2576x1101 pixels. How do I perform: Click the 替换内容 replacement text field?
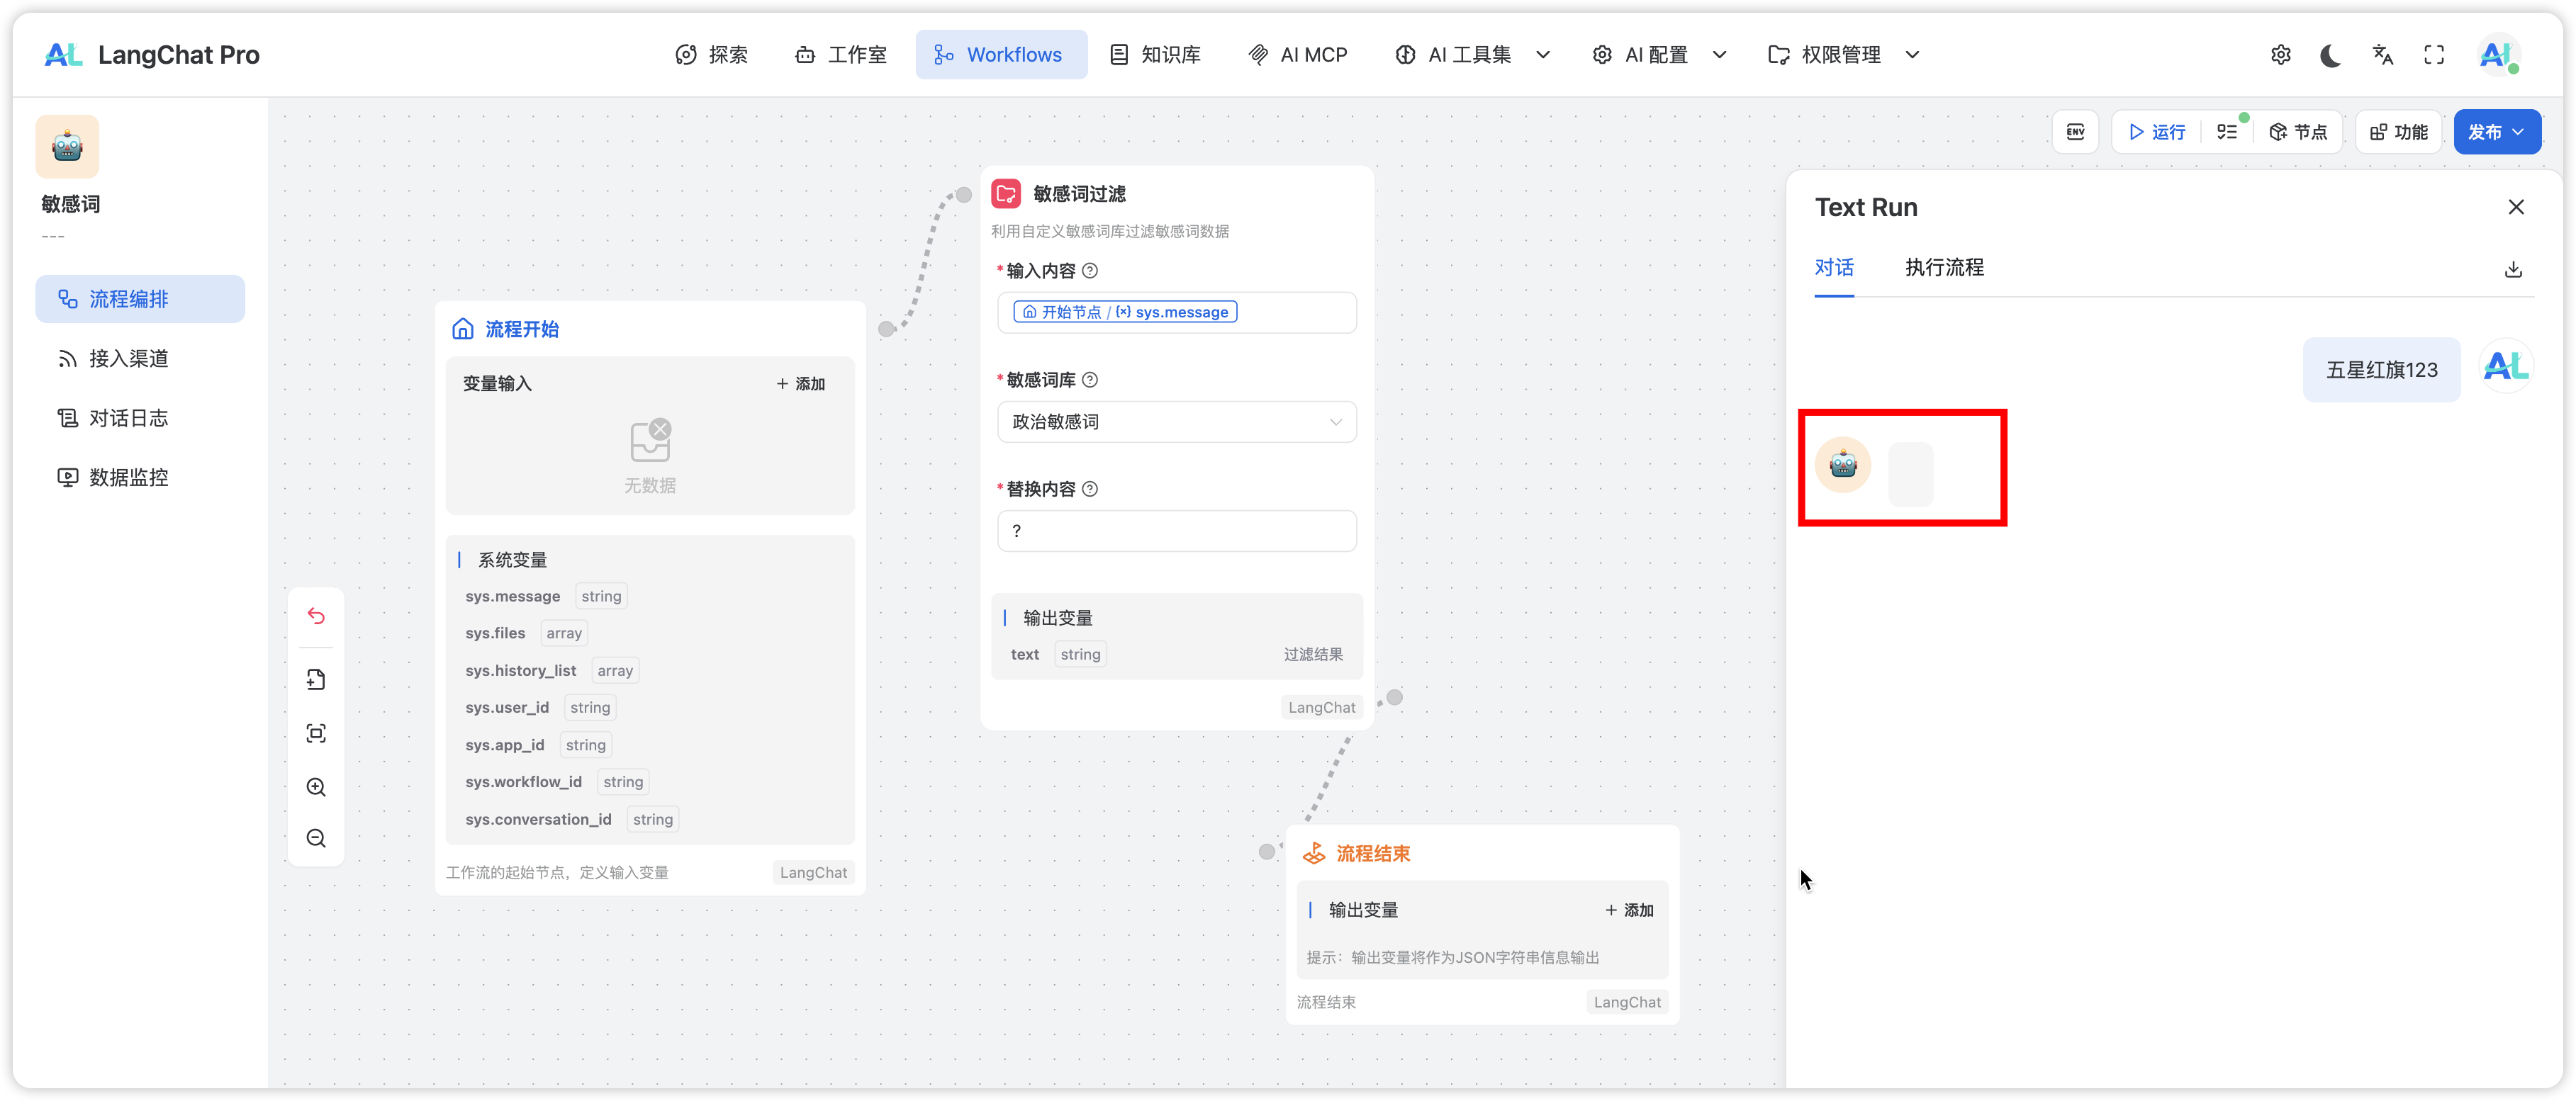(x=1176, y=531)
